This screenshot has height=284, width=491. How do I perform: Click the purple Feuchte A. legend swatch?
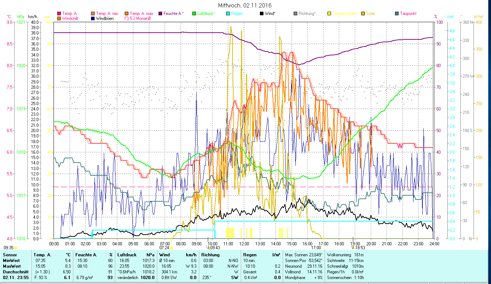pyautogui.click(x=160, y=14)
